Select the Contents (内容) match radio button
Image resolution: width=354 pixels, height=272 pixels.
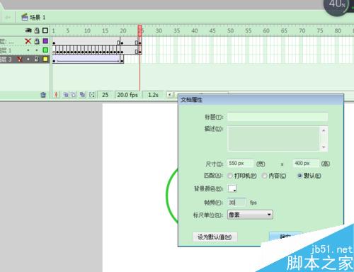[x=265, y=176]
